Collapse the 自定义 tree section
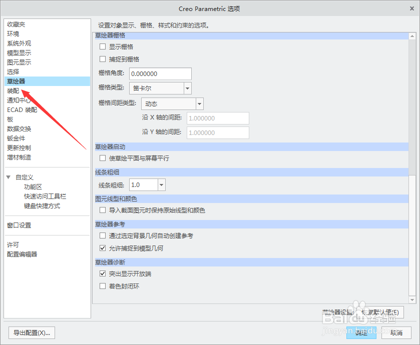420x345 pixels. pos(9,177)
